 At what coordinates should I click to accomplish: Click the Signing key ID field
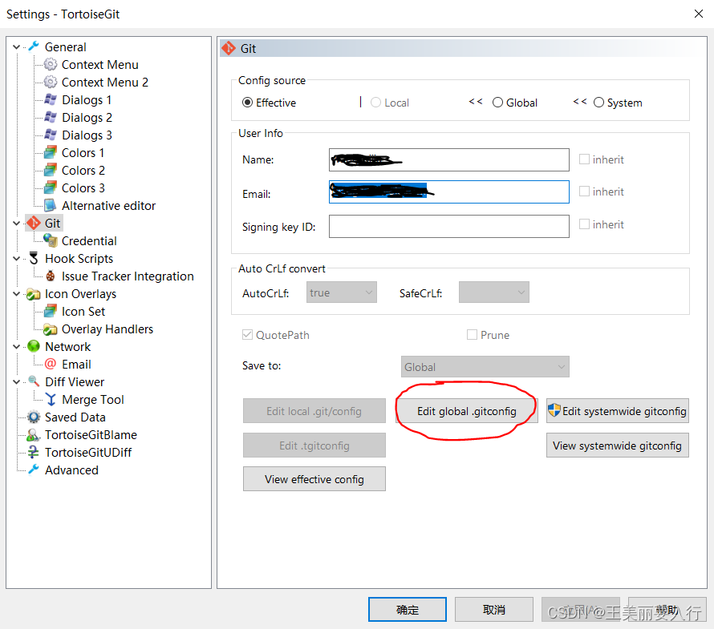coord(449,226)
